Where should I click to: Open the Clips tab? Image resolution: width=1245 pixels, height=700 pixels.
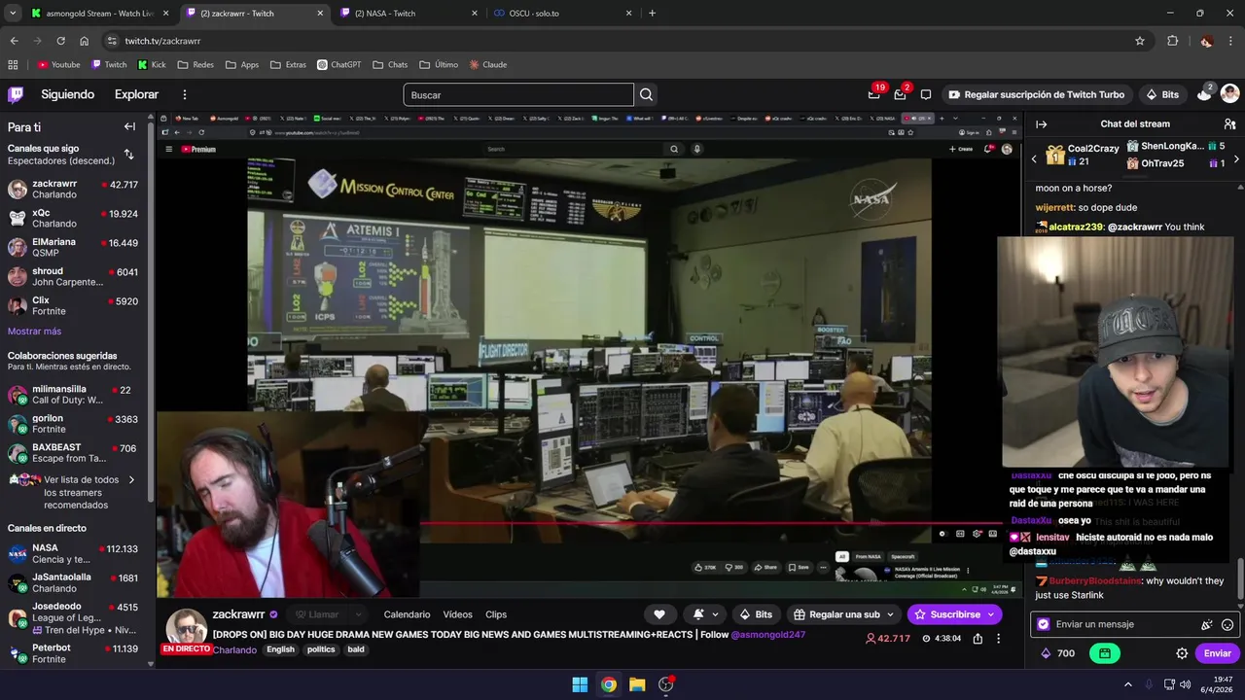pos(496,614)
